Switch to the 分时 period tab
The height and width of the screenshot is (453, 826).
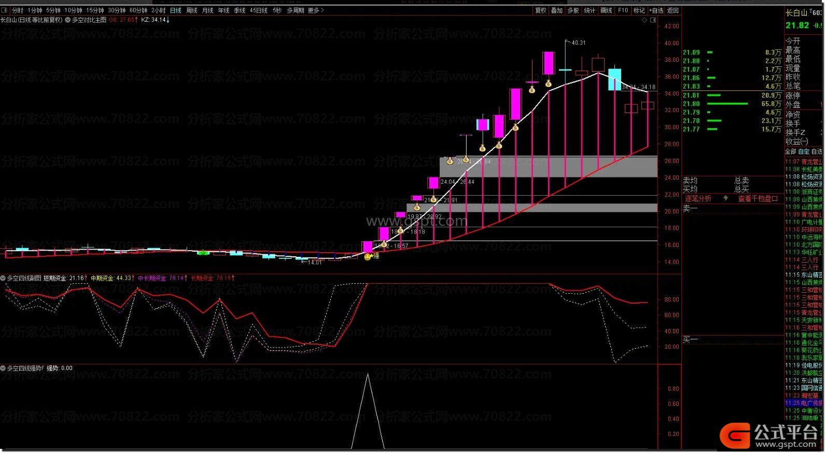18,10
